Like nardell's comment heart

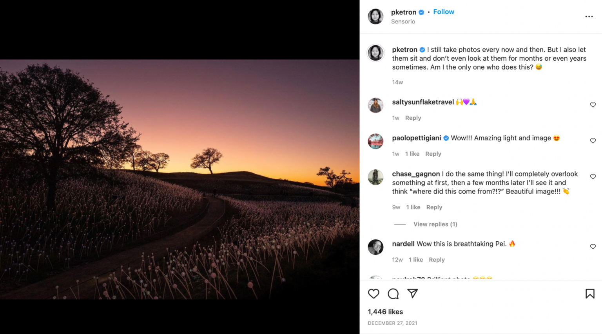point(593,246)
